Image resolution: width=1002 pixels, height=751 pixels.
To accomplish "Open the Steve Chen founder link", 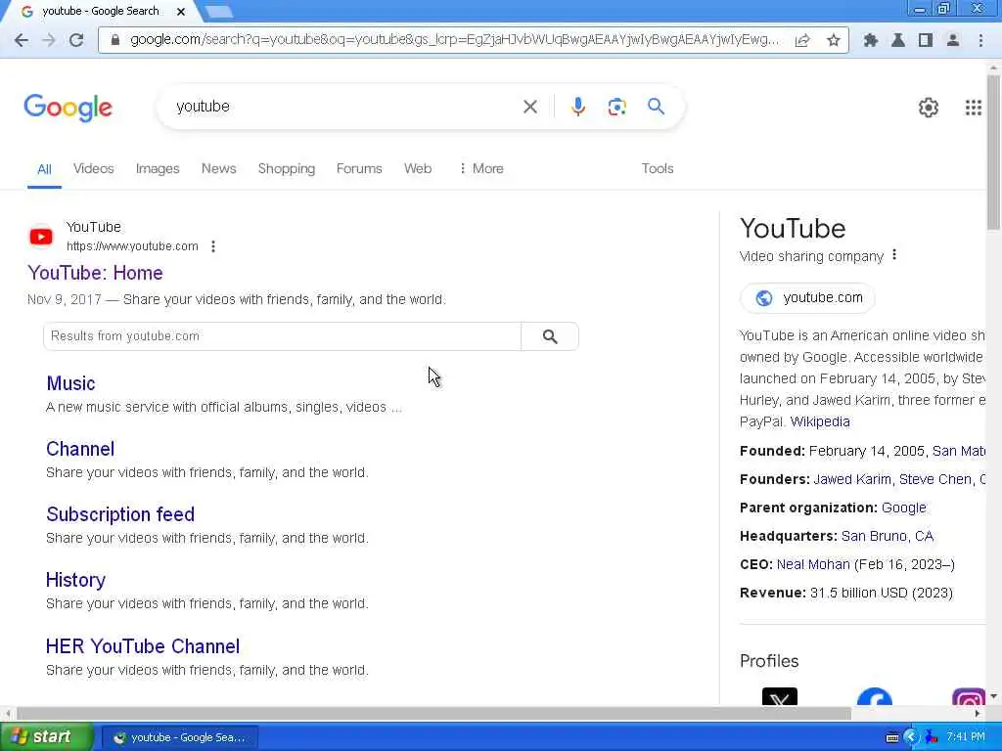I will coord(935,479).
